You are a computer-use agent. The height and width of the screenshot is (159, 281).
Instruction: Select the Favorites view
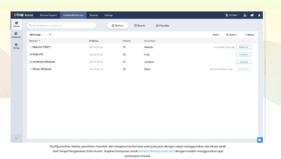click(162, 26)
